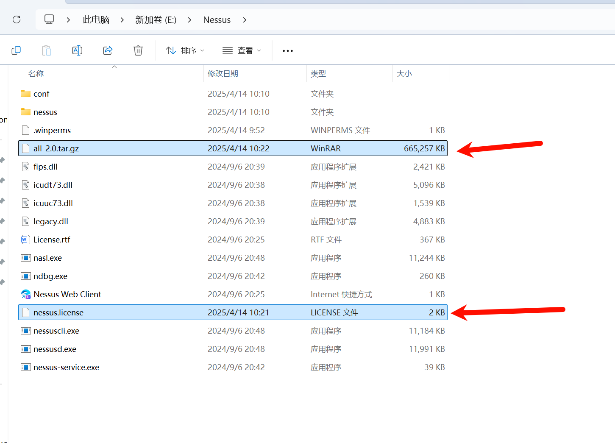Click the icuuc73.dll file icon
Viewport: 615px width, 443px height.
26,203
